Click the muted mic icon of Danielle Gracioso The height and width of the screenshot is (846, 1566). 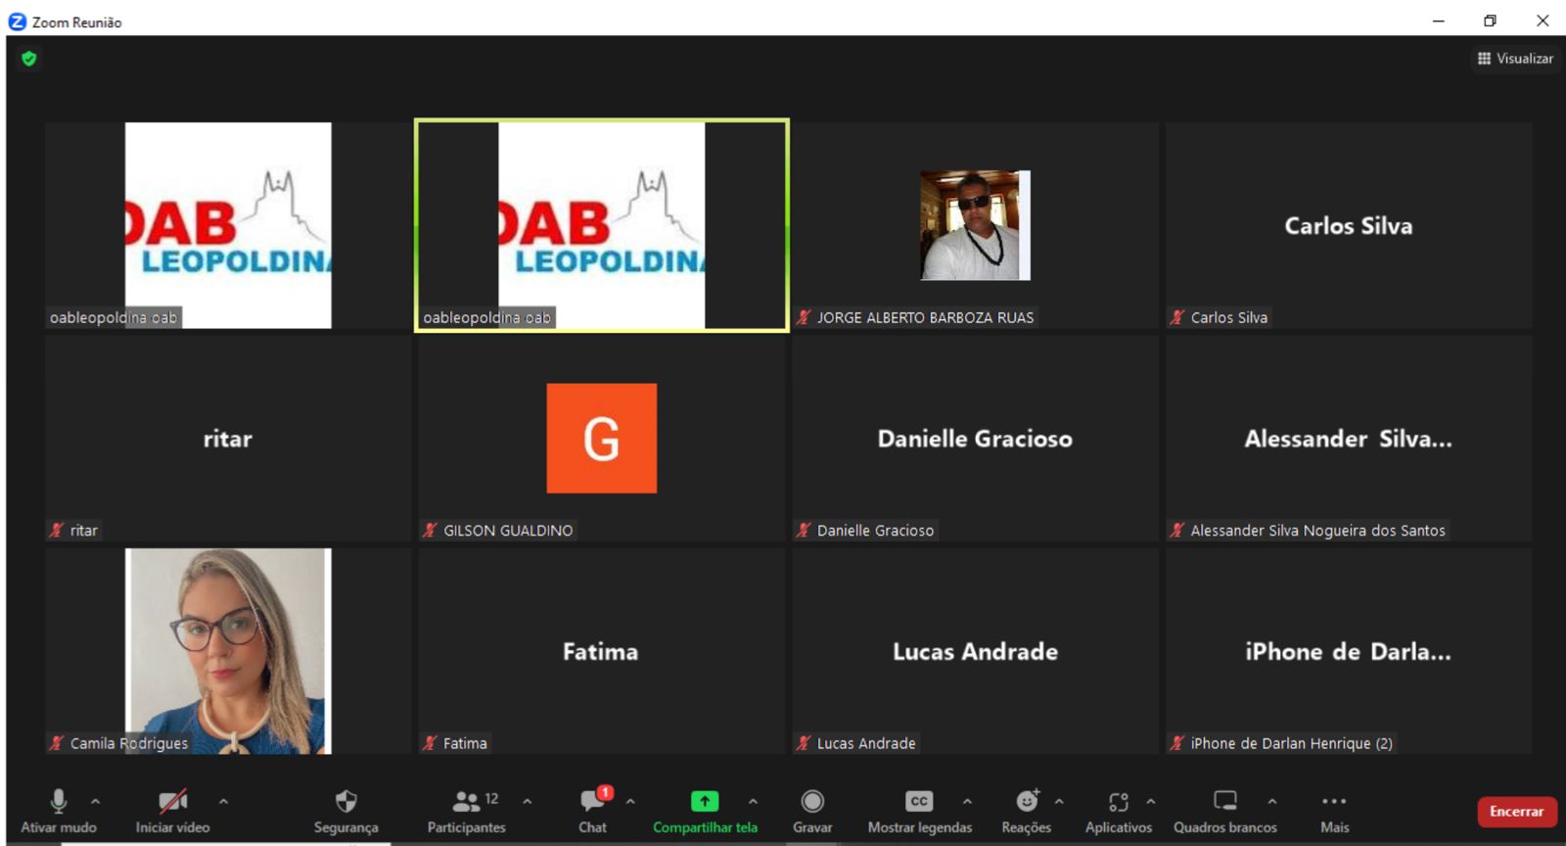pyautogui.click(x=804, y=530)
